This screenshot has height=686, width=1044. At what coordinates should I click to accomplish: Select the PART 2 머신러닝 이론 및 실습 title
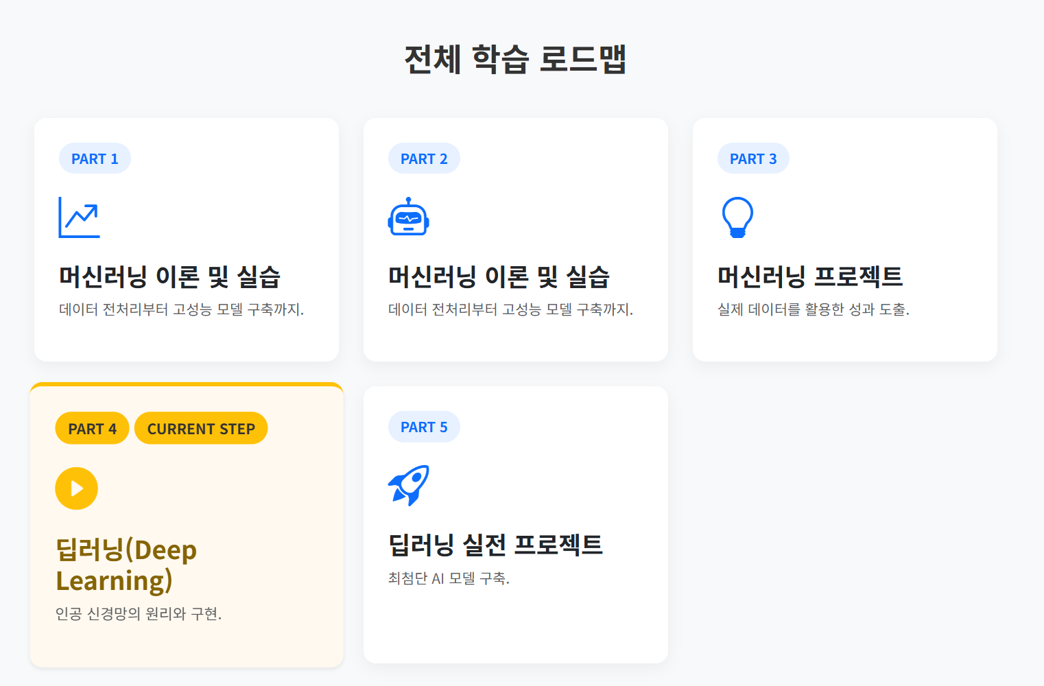click(x=499, y=277)
